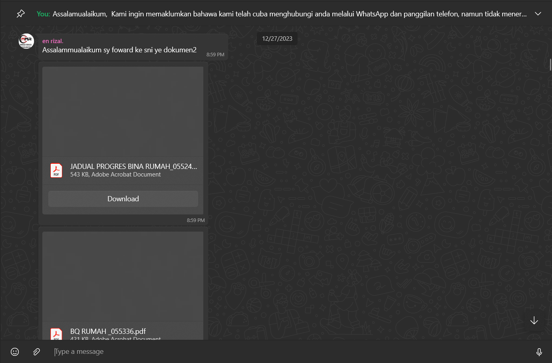Viewport: 552px width, 363px height.
Task: Click the chat's vertical scrollbar handle
Action: click(550, 64)
